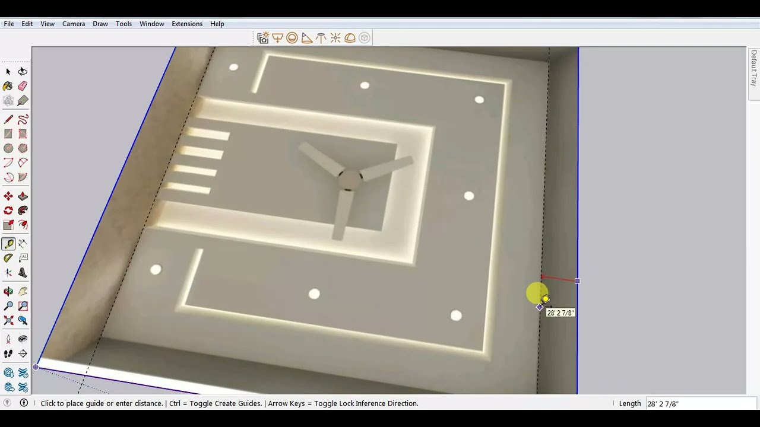This screenshot has width=760, height=427.
Task: Click the Zoom Extents tool
Action: [x=8, y=320]
